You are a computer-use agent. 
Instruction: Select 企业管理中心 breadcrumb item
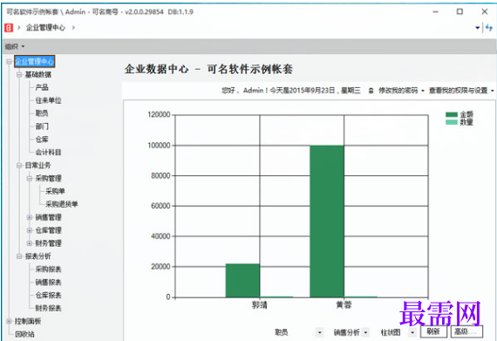45,28
